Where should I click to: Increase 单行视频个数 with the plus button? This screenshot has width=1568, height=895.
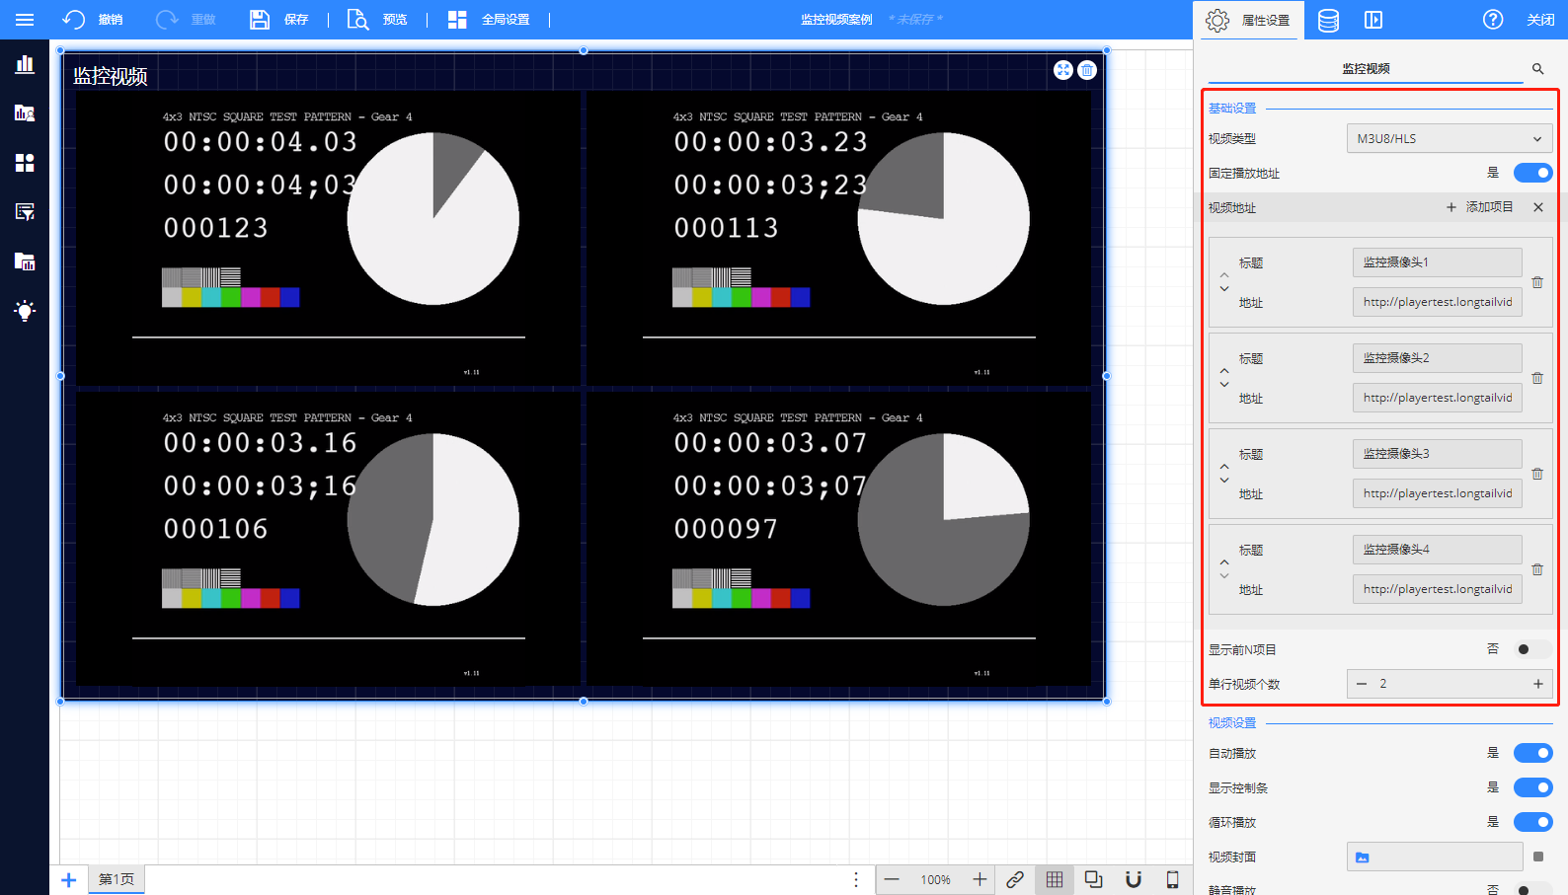(x=1537, y=684)
